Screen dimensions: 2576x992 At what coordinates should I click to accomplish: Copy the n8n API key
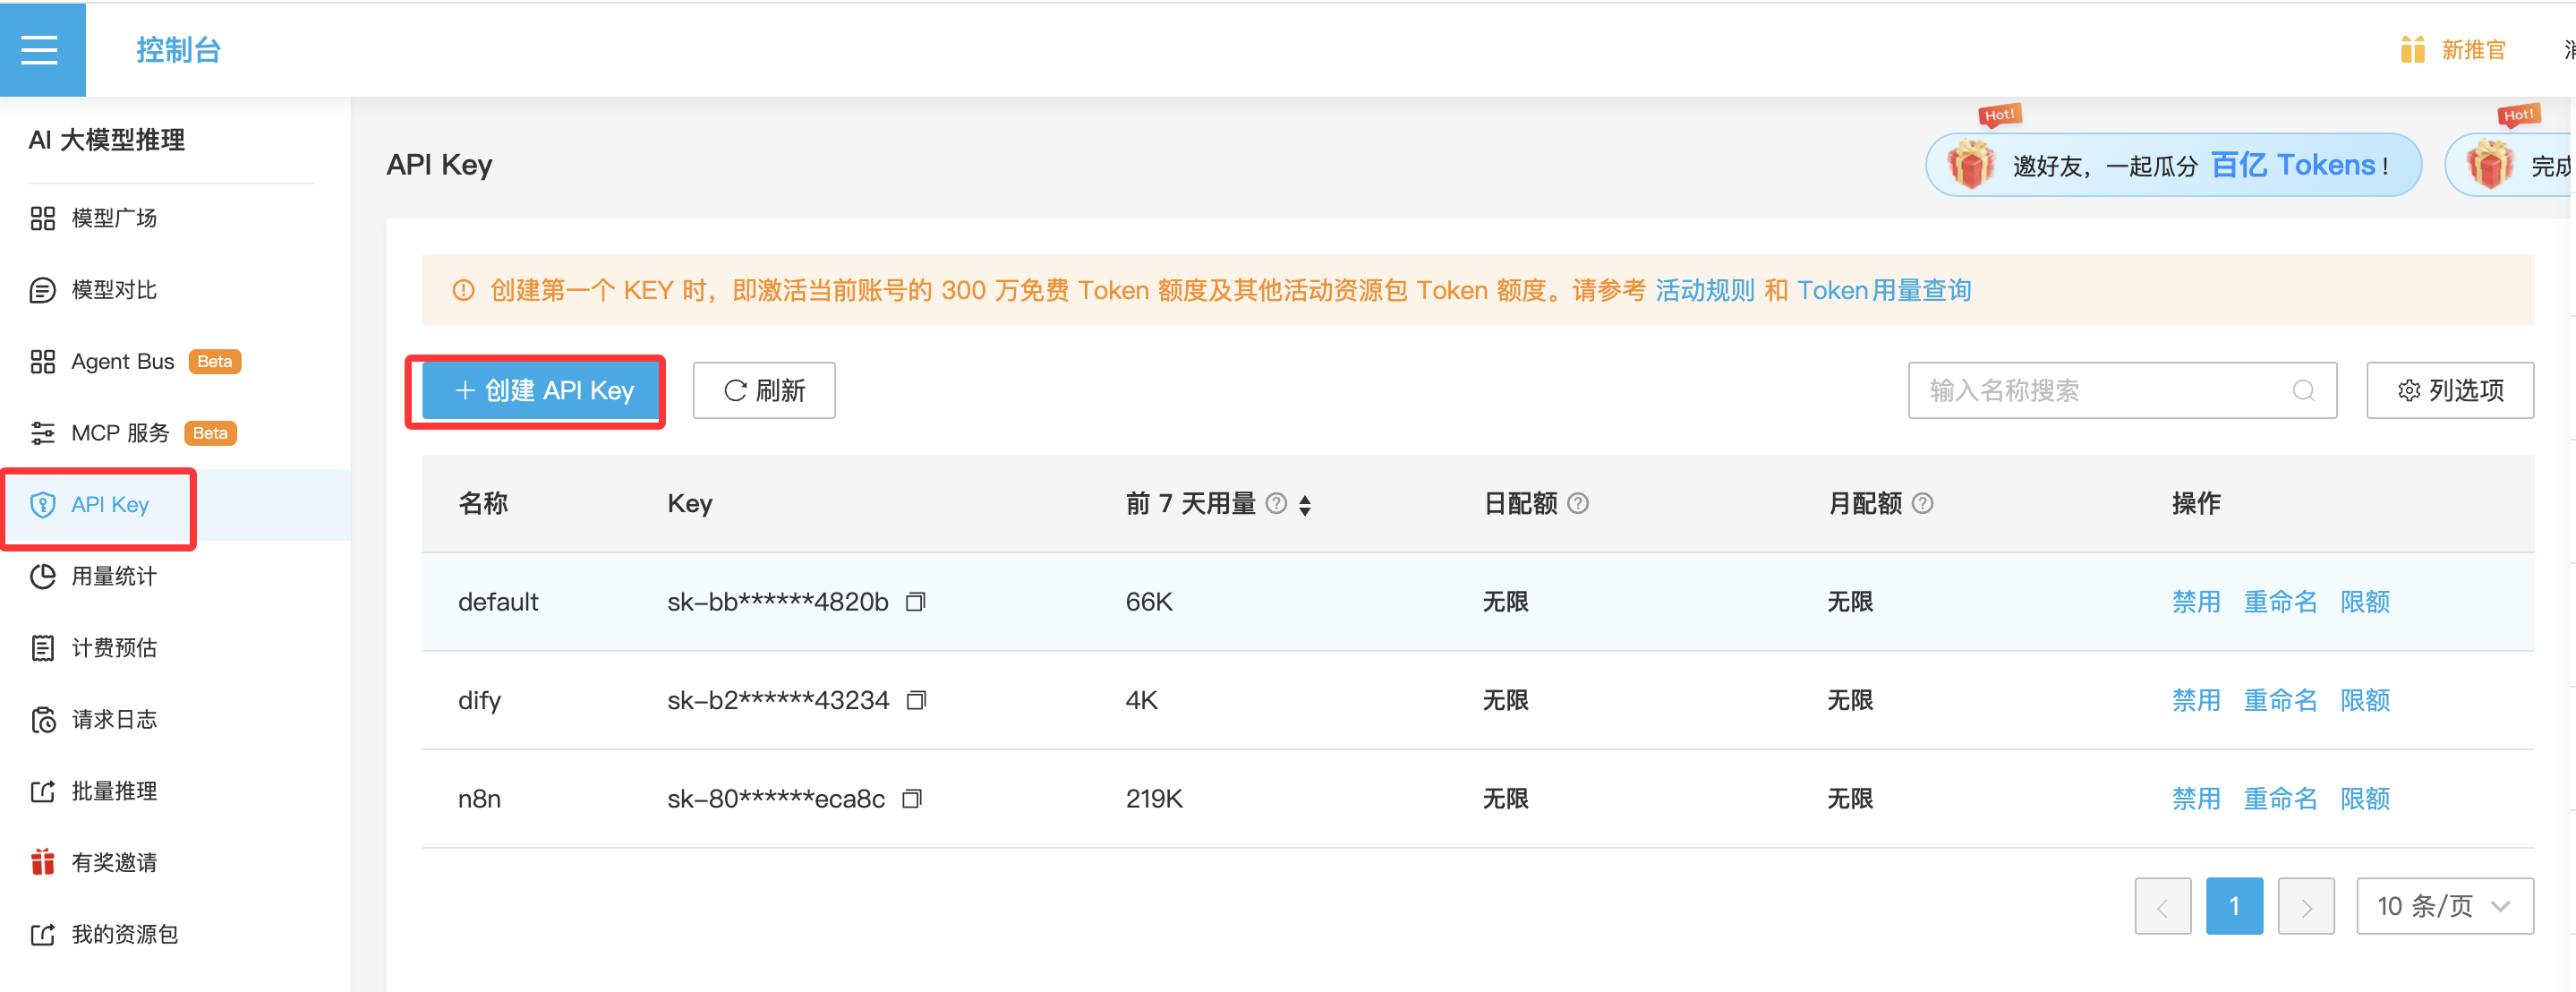[x=912, y=799]
